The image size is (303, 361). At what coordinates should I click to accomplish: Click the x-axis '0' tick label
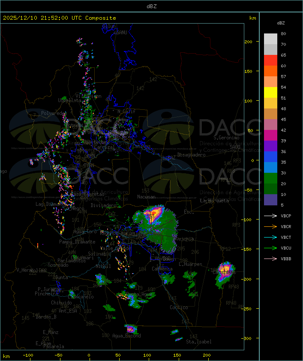click(89, 355)
